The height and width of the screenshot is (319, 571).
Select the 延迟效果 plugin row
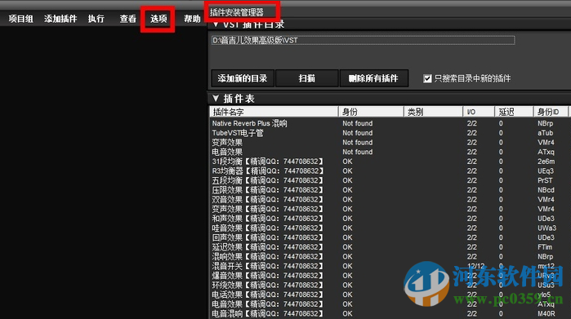(x=390, y=246)
